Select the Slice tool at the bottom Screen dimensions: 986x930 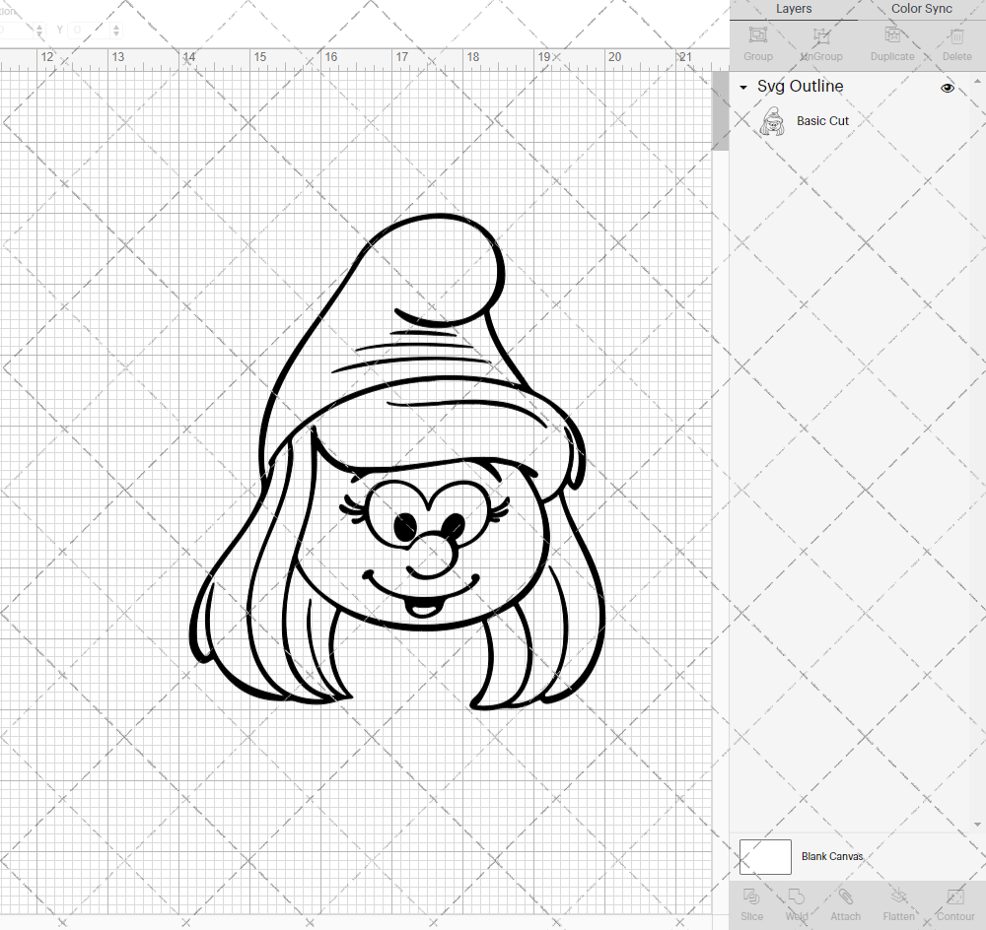(751, 898)
